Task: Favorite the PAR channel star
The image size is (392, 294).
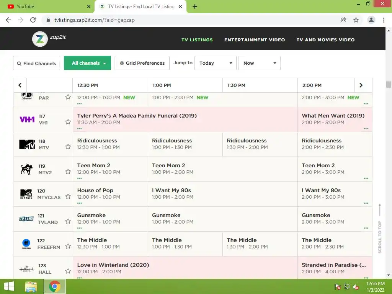Action: pos(68,97)
